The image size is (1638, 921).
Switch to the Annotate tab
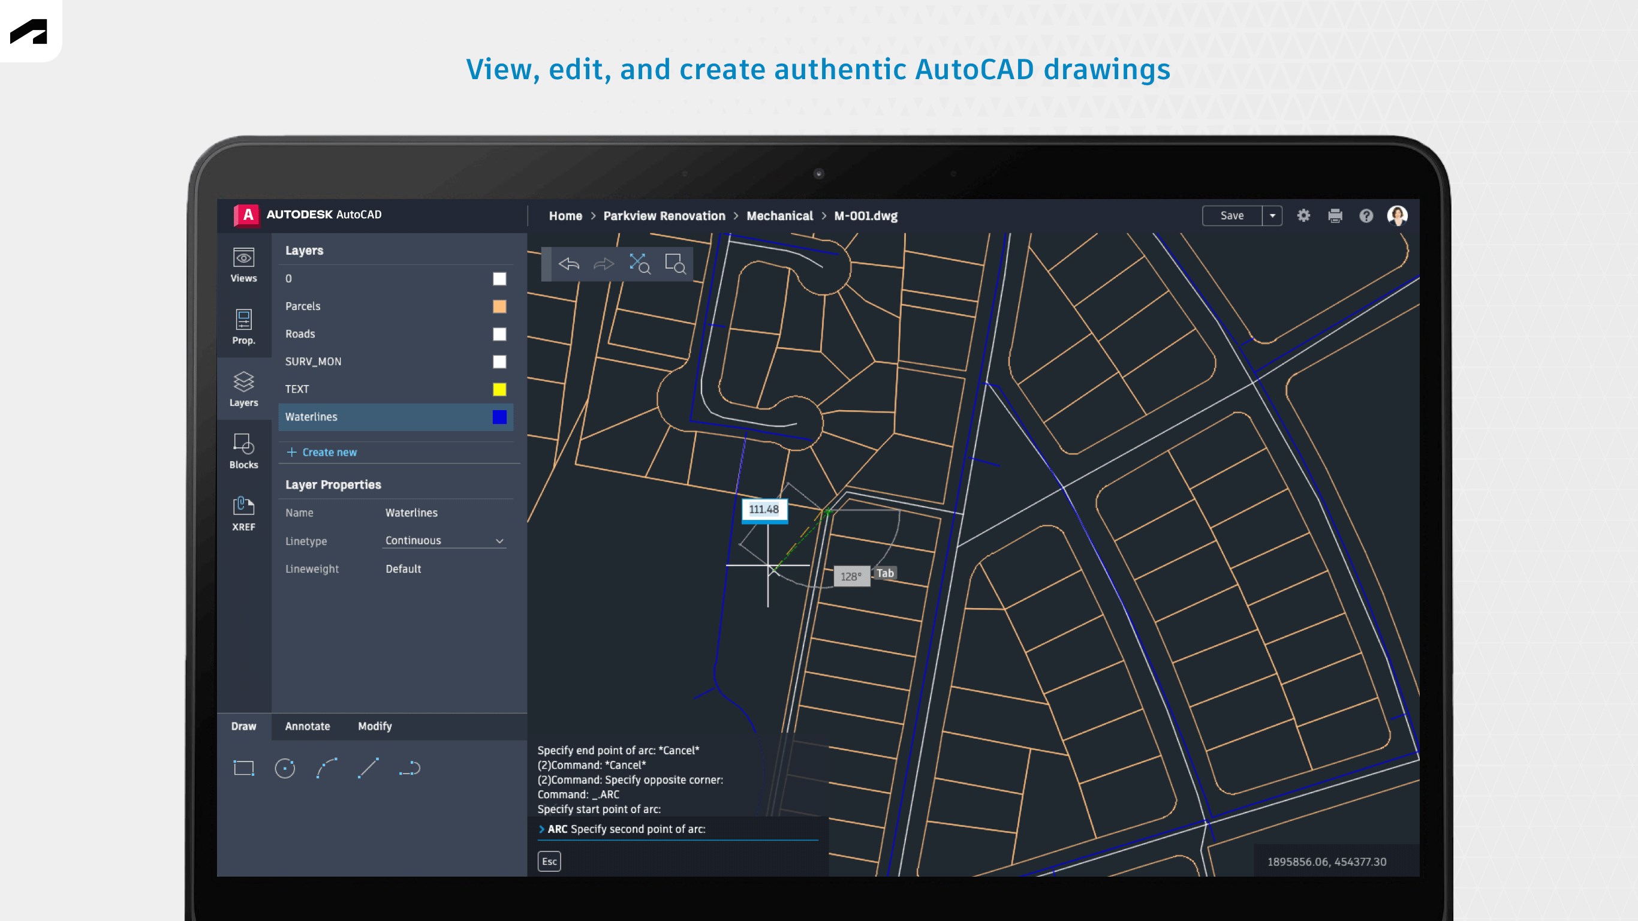(308, 726)
